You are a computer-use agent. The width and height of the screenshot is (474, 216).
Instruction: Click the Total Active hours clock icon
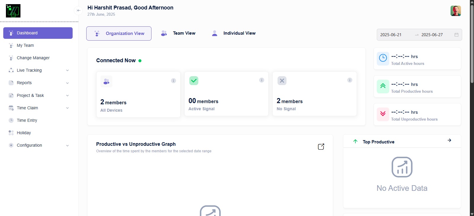coord(383,58)
